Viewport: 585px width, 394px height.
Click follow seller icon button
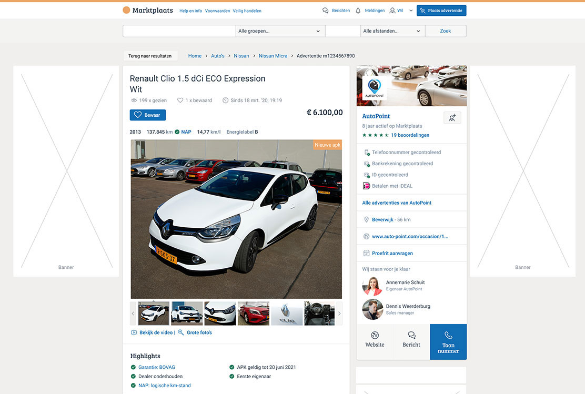pos(452,118)
